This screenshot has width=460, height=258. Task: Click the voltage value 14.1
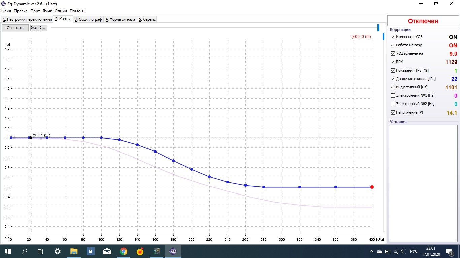pos(452,113)
